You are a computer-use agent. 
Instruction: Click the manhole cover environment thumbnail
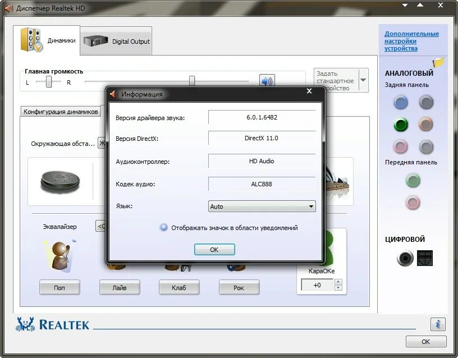[x=60, y=182]
